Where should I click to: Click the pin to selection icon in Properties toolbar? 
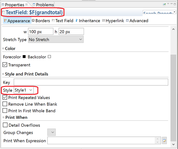[x=164, y=5]
